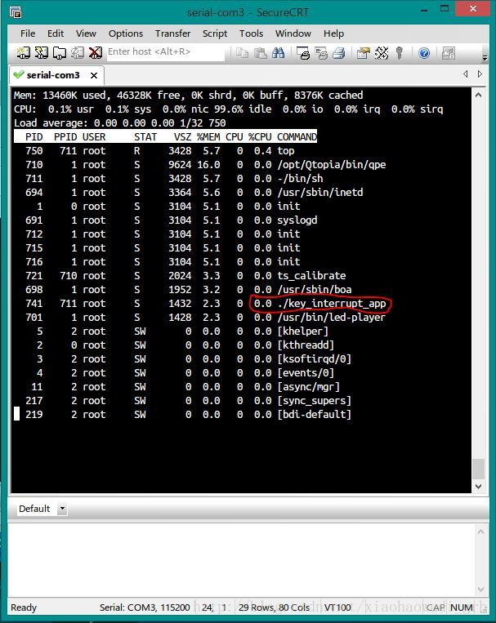The width and height of the screenshot is (496, 623).
Task: Click the Quick Connect toolbar icon
Action: tap(41, 52)
